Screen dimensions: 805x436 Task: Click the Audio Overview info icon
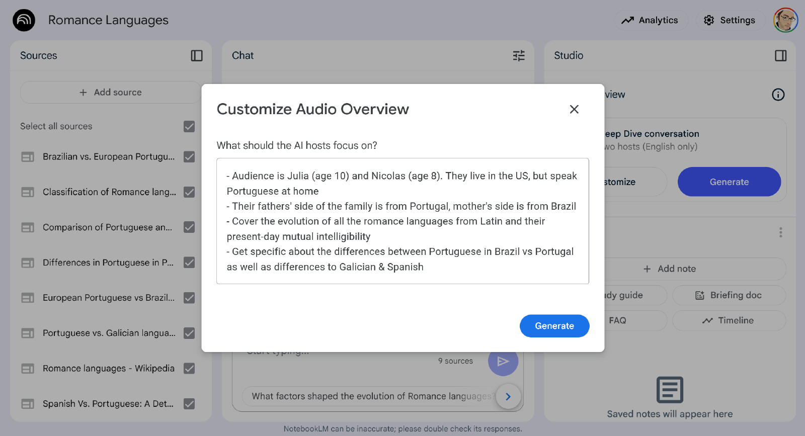(x=778, y=95)
